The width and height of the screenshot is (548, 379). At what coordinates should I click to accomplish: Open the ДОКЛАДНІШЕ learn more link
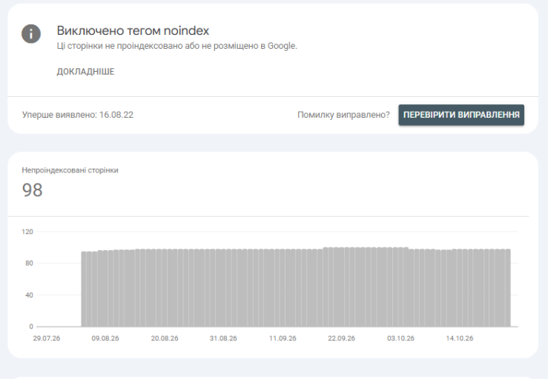click(85, 72)
